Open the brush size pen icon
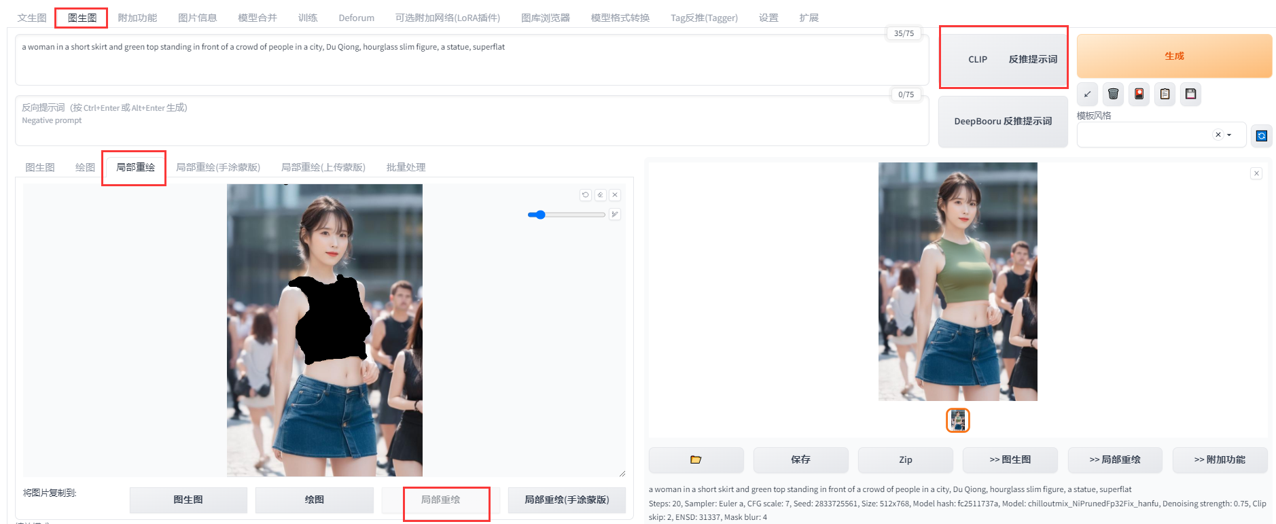Screen dimensions: 1276x524 pos(615,215)
